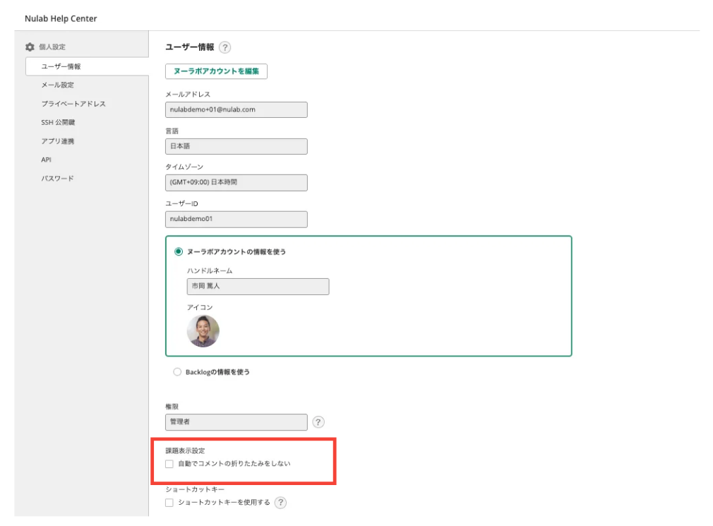Viewport: 713px width, 526px height.
Task: Click the ユーザー情報 page heading
Action: click(x=190, y=47)
